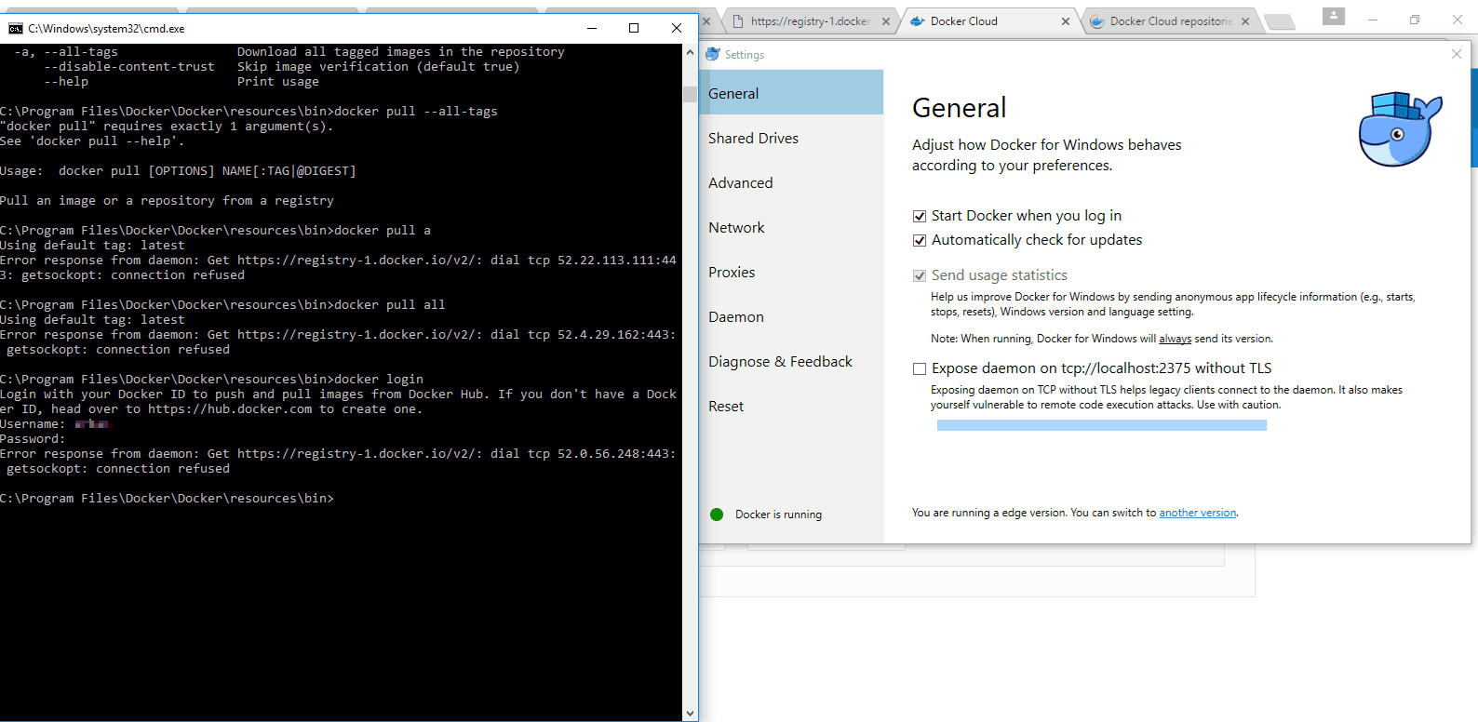The image size is (1478, 722).
Task: Enable Expose daemon on tcp://localhost:2375
Action: (x=920, y=368)
